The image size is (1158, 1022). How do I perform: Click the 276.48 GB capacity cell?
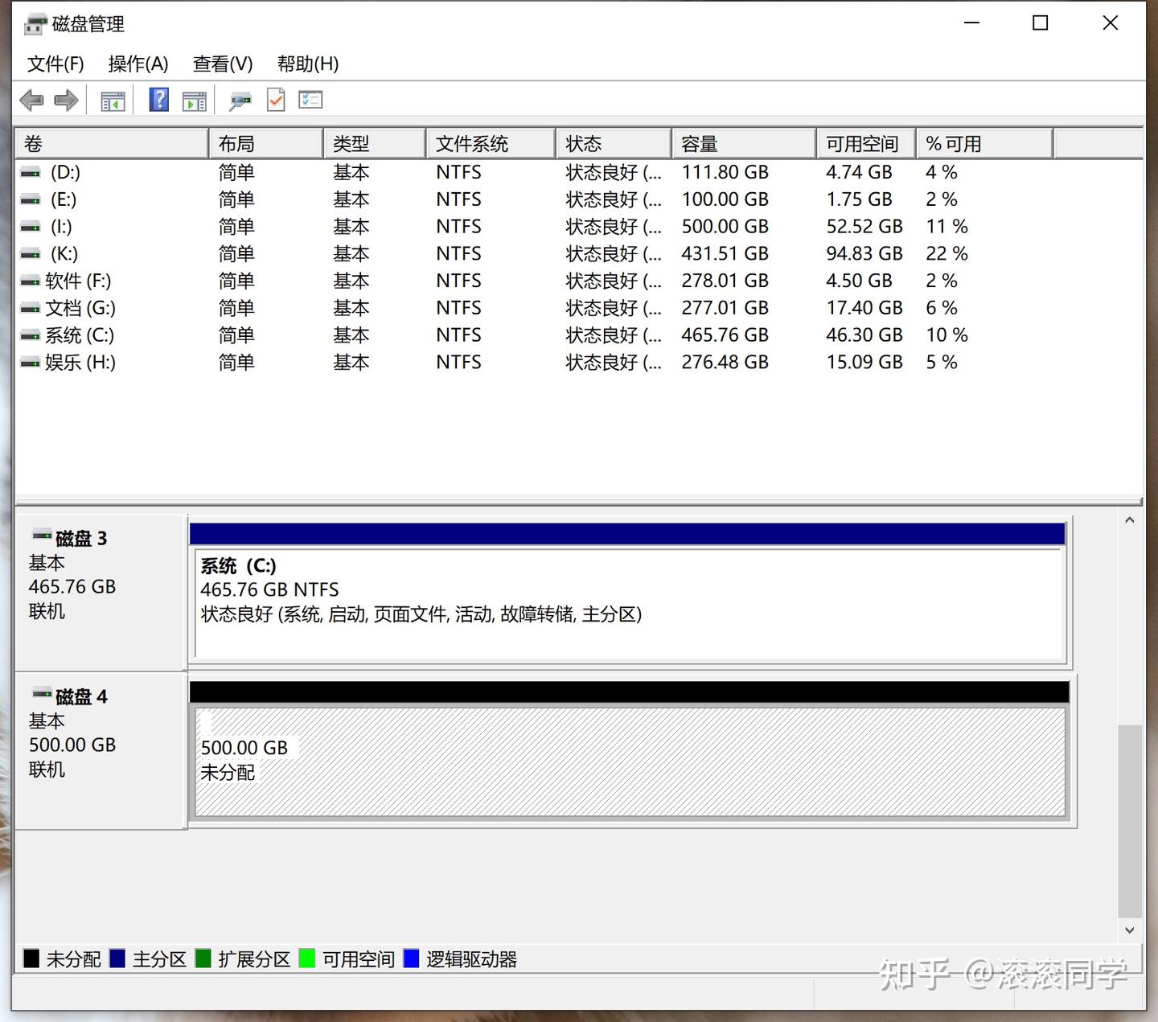tap(725, 363)
